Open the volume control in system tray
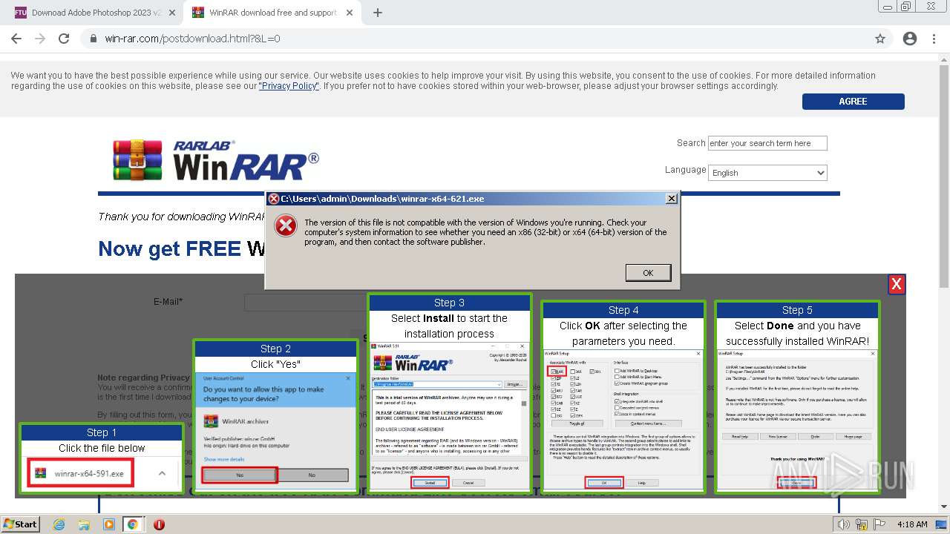The height and width of the screenshot is (534, 950). click(844, 524)
